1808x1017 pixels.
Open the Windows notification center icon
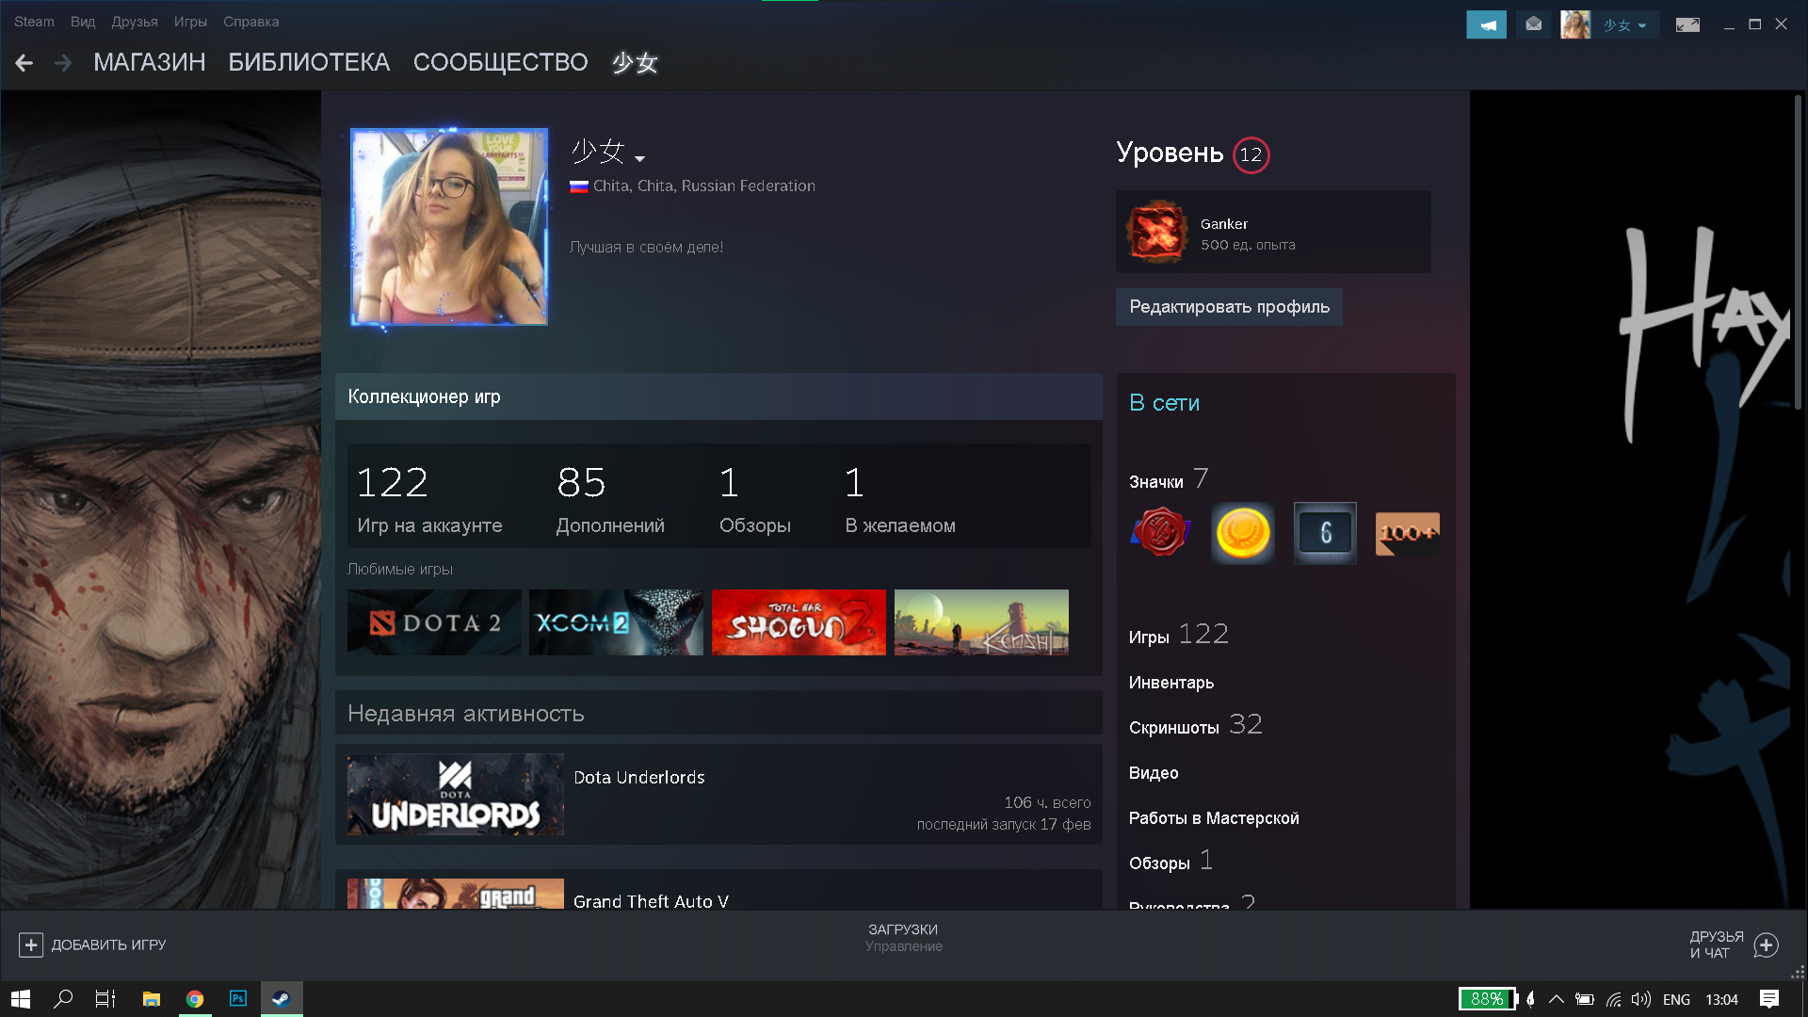pyautogui.click(x=1769, y=999)
